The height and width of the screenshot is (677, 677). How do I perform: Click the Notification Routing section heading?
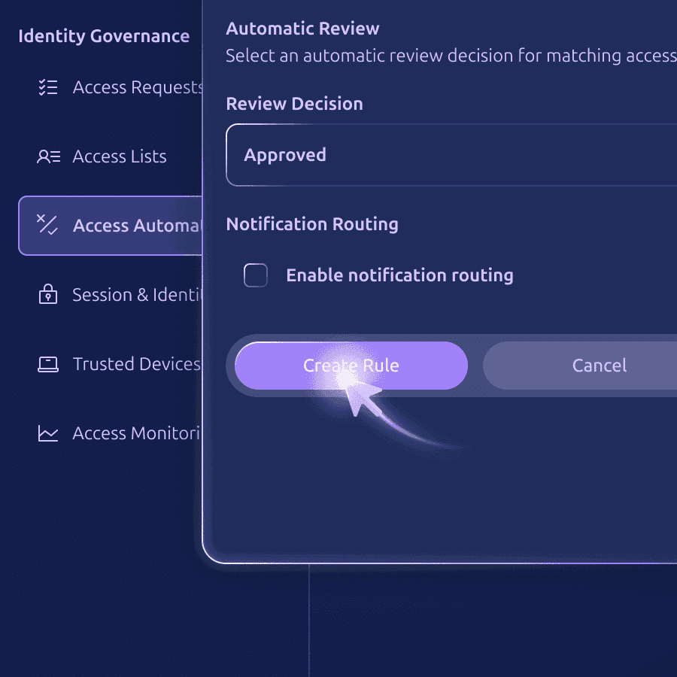(312, 224)
